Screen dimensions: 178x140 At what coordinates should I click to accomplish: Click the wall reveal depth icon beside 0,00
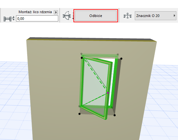coord(9,19)
